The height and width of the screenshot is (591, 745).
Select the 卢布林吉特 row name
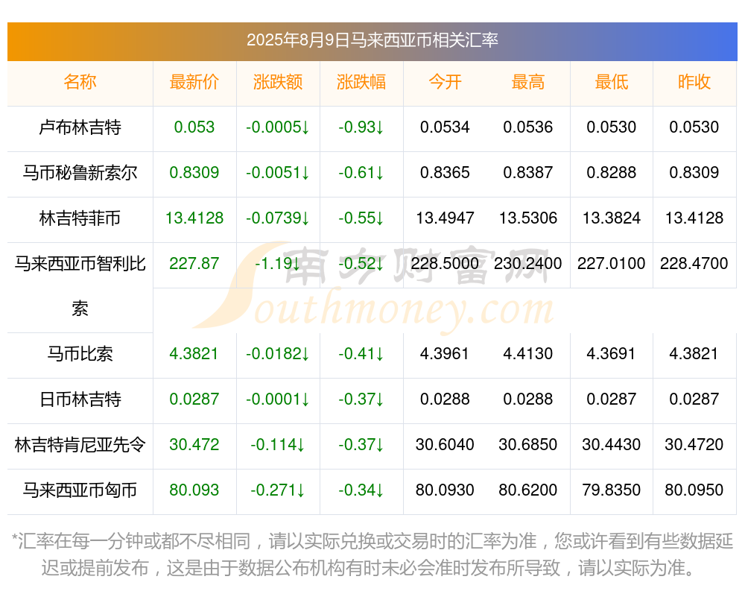click(80, 127)
